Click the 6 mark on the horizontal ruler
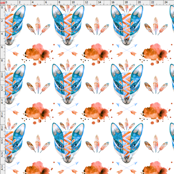The image size is (174, 174). click(46, 2)
